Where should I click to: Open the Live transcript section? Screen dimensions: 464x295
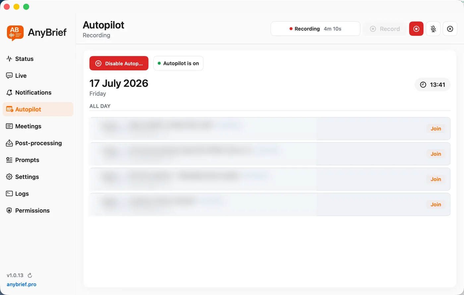coord(38,76)
